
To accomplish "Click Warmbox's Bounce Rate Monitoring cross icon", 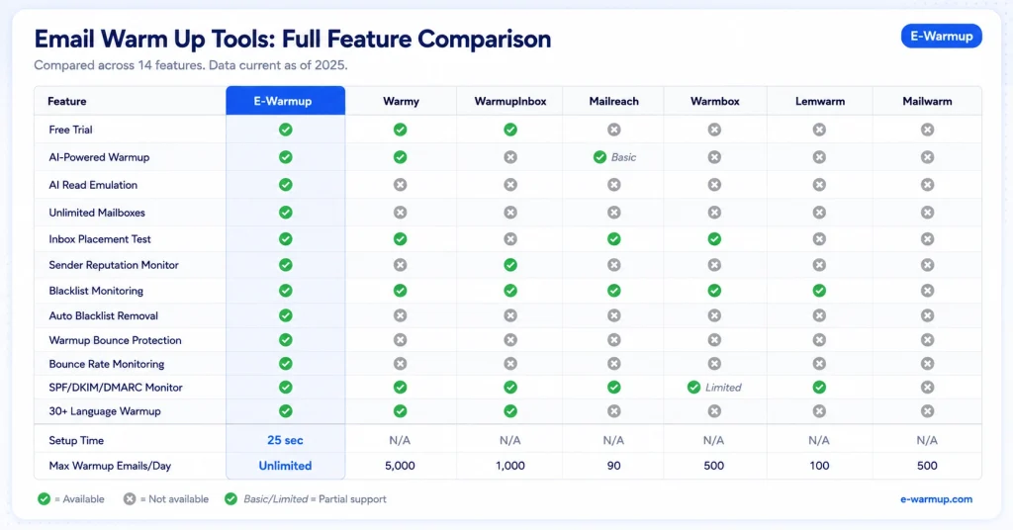I will [x=714, y=364].
